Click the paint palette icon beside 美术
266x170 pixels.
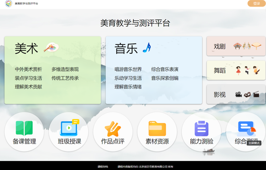coord(51,47)
